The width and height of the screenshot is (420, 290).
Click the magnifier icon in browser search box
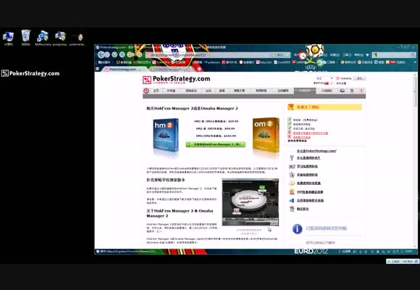413,54
